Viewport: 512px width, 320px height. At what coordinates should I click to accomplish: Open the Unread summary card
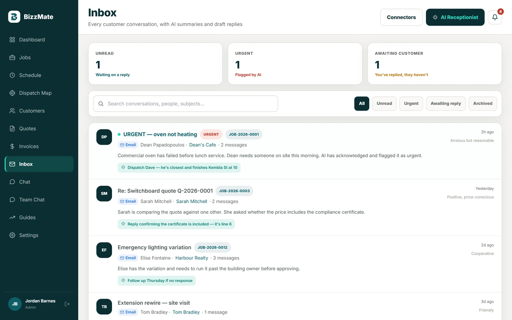point(155,64)
